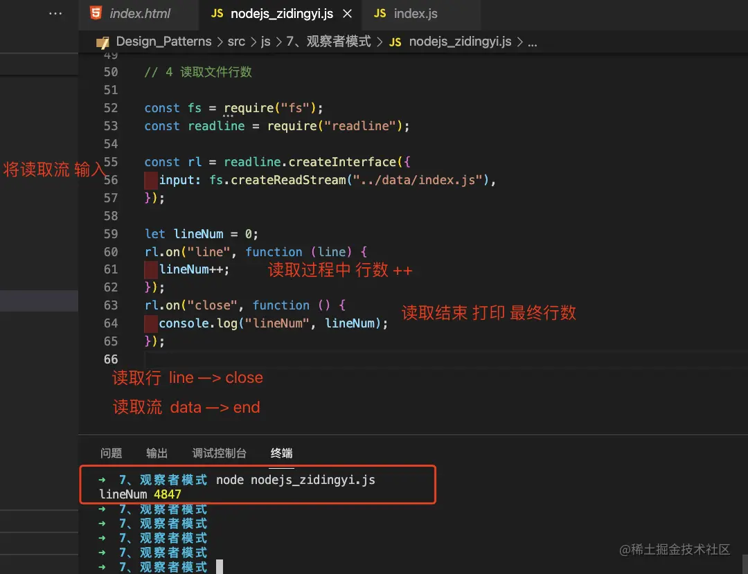Select src in the breadcrumb path
The height and width of the screenshot is (574, 748).
click(x=236, y=42)
